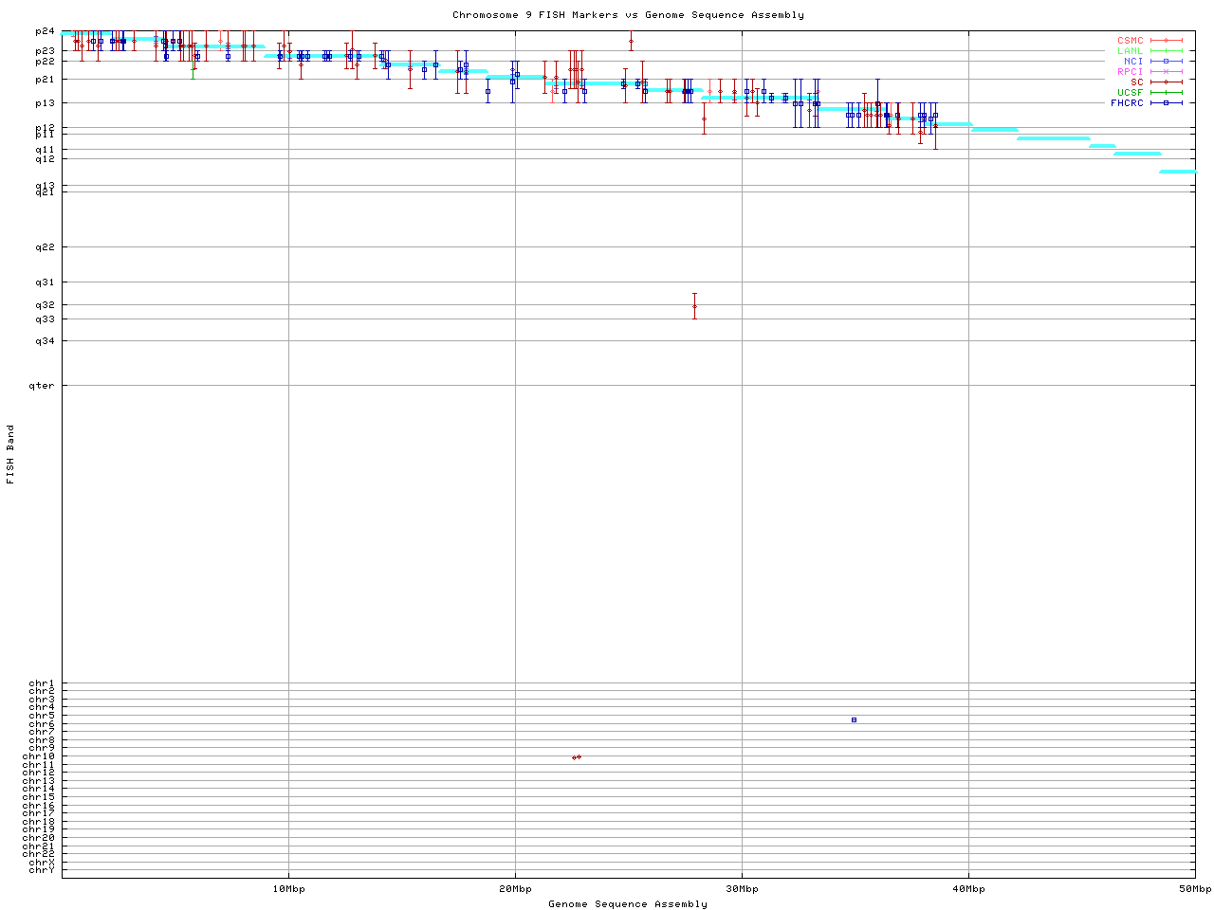Click the red marker pair on chr10 row

coord(577,757)
